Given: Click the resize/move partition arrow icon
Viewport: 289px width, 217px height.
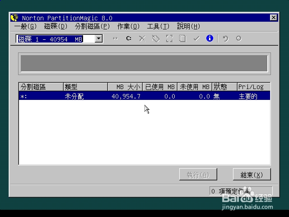Looking at the screenshot, I should point(115,38).
